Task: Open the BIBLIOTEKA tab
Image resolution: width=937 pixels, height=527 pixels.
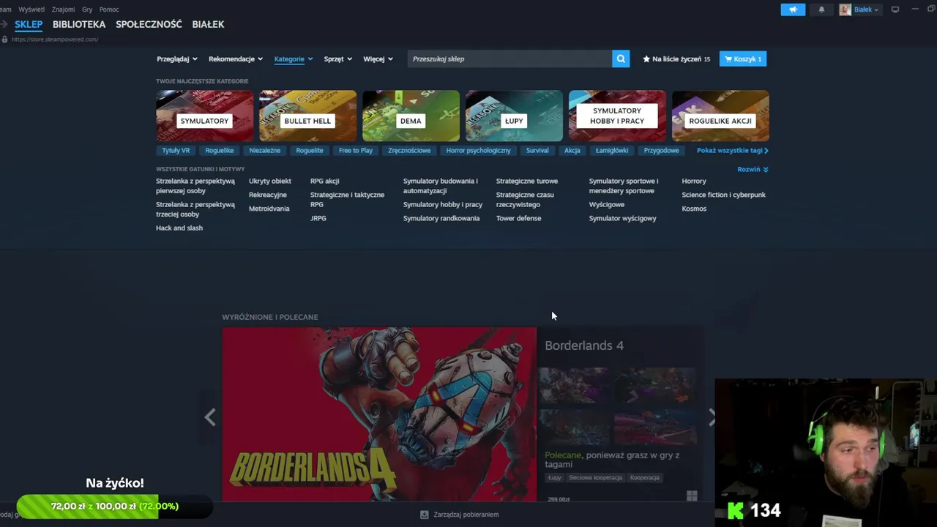Action: (79, 24)
